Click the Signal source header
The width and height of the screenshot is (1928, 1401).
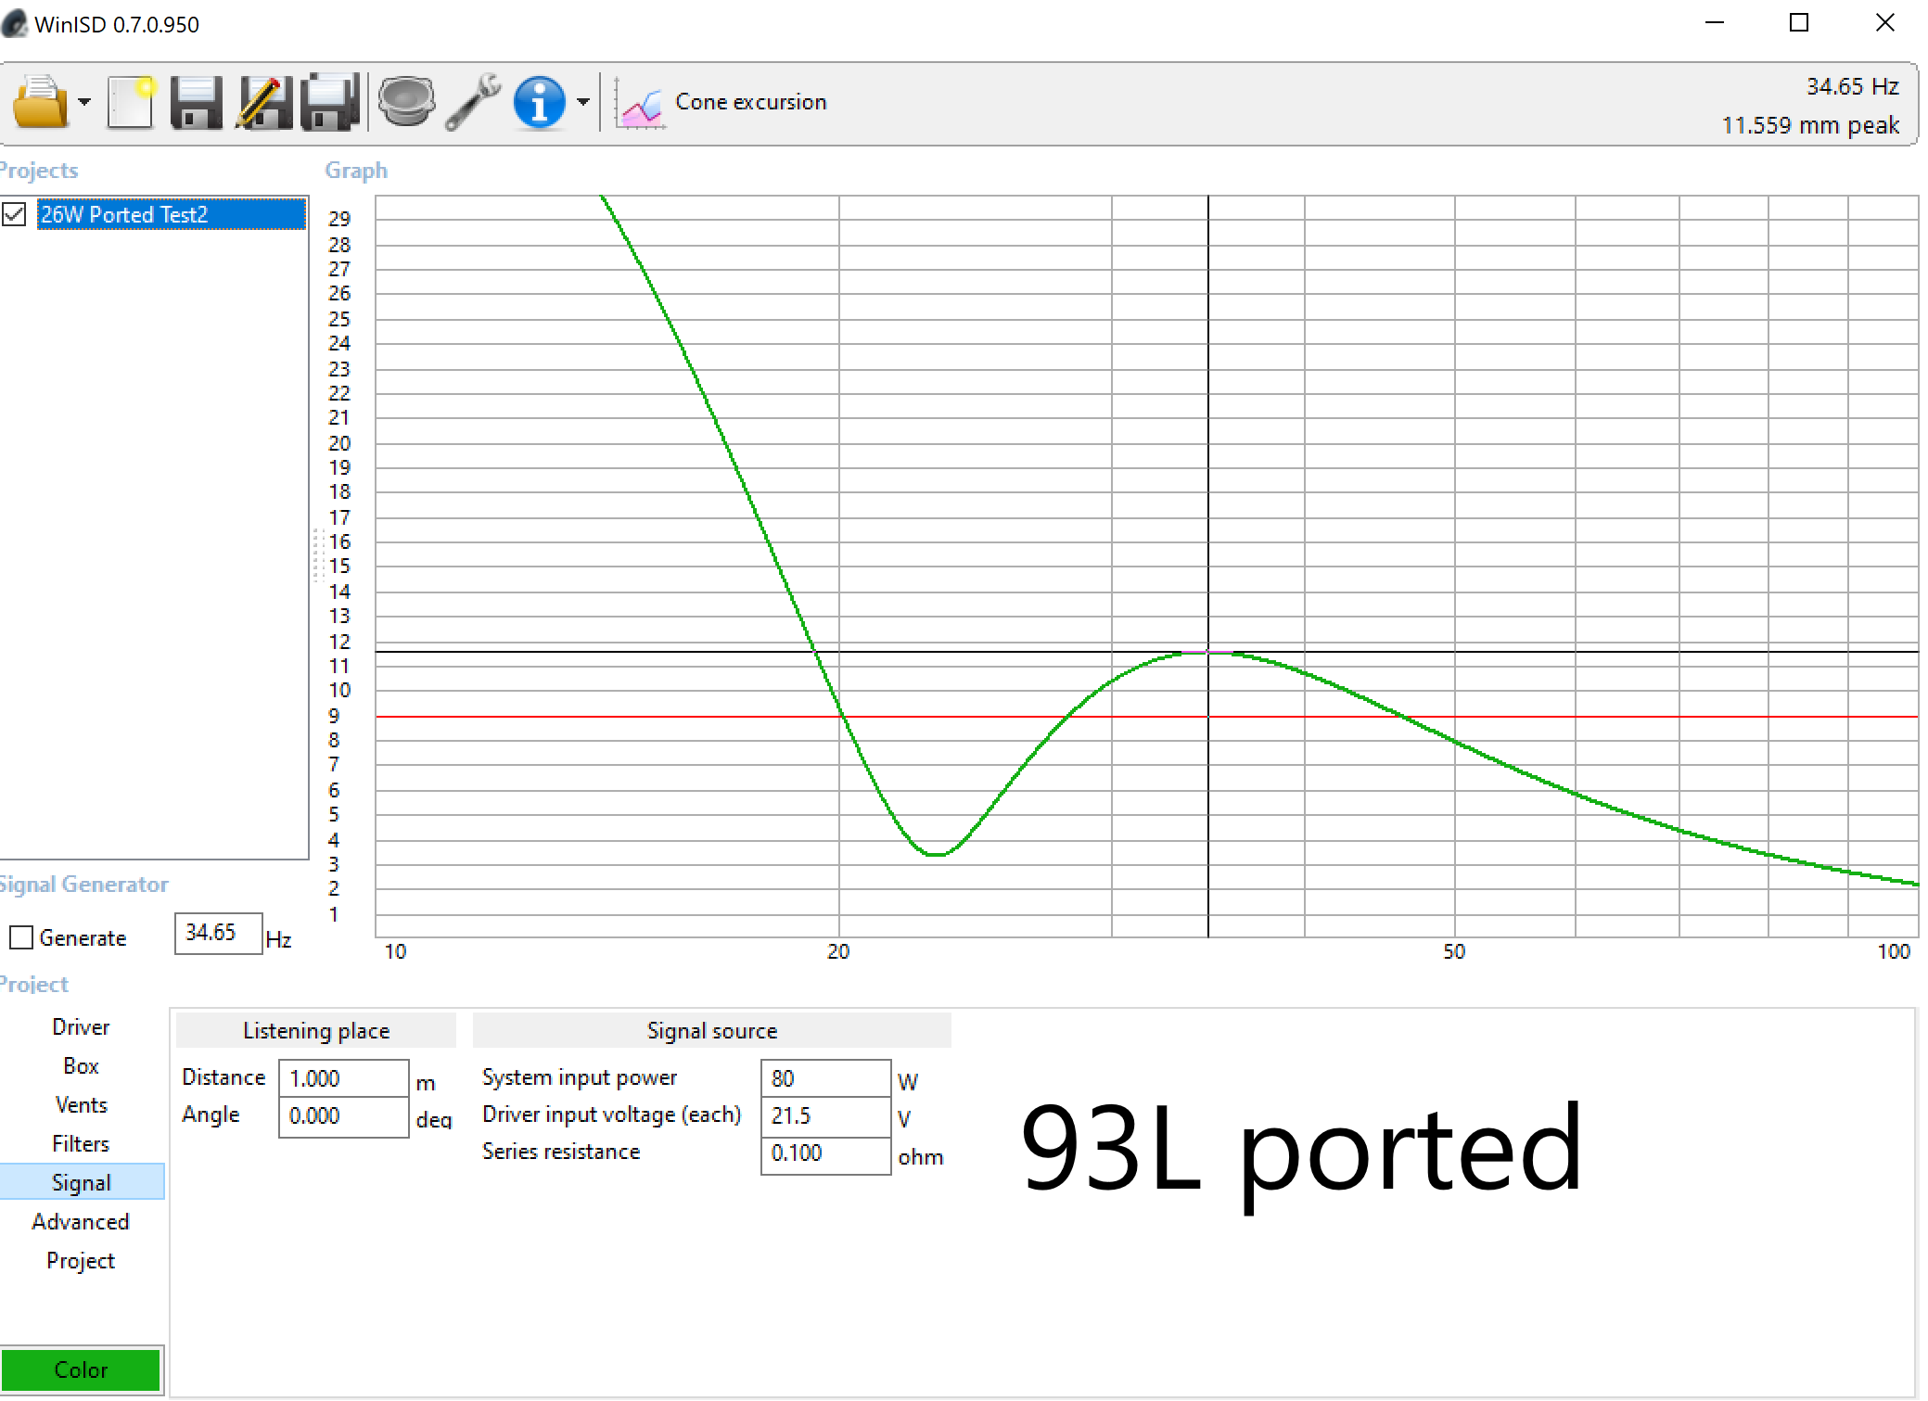pos(711,1031)
